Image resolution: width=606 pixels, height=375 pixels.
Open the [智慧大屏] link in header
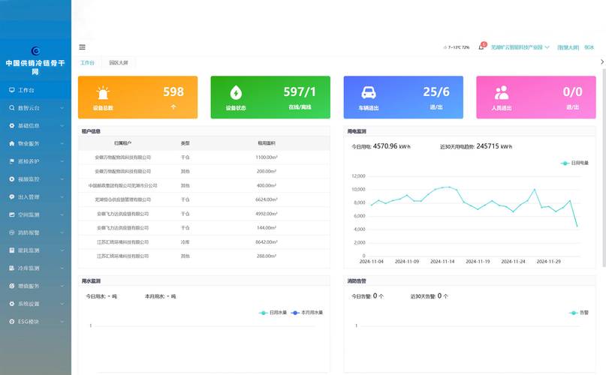[x=568, y=47]
